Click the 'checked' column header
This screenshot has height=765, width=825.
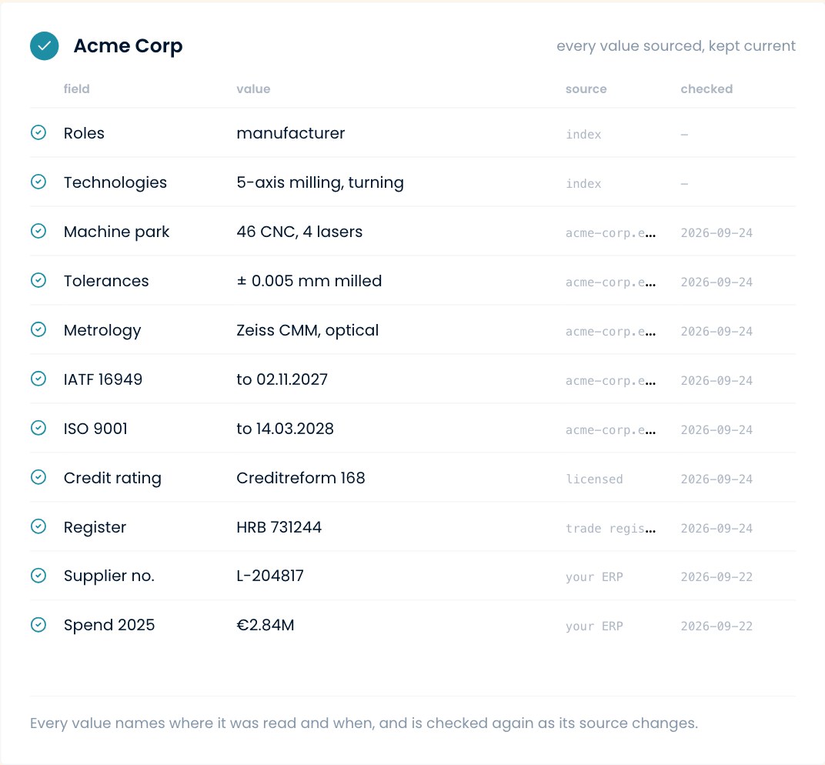point(706,89)
